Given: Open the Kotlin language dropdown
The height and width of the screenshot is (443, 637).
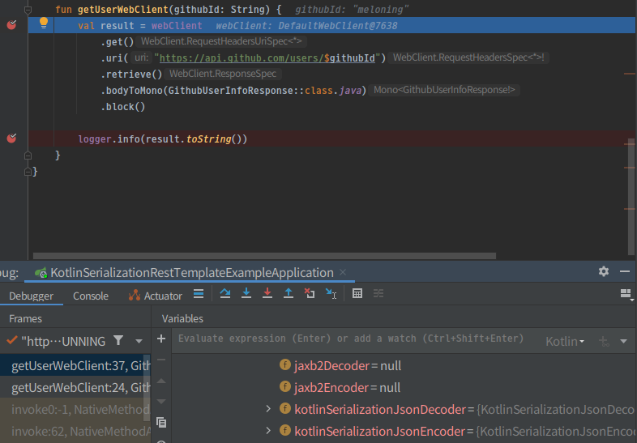Looking at the screenshot, I should point(565,342).
